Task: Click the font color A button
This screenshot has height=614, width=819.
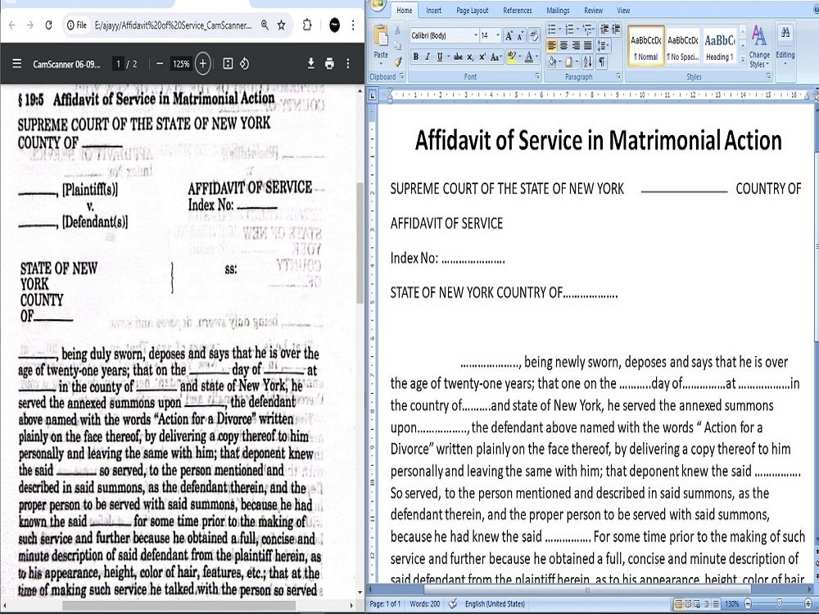Action: [529, 57]
